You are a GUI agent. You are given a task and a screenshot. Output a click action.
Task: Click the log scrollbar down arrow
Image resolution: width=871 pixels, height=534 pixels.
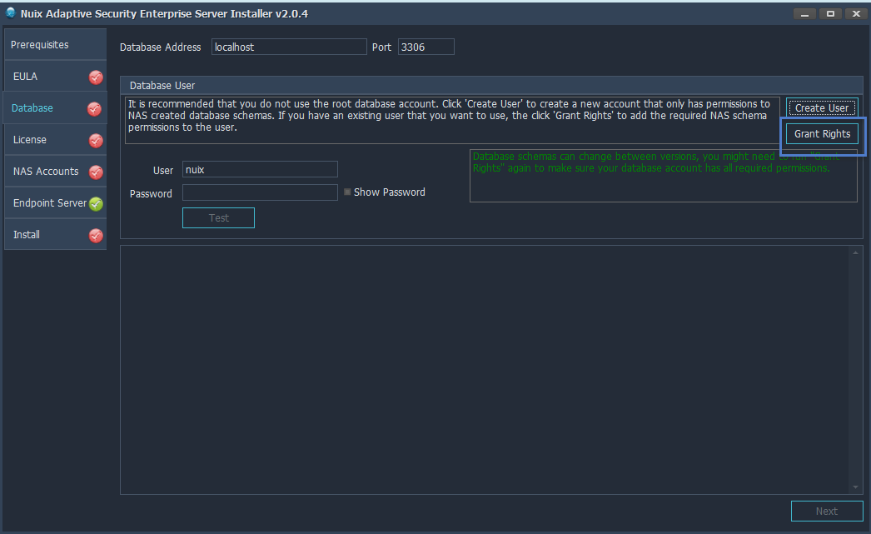pyautogui.click(x=855, y=487)
